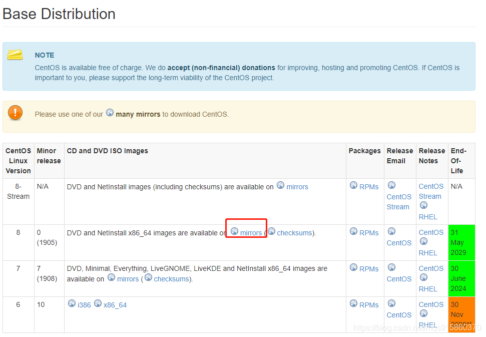Click globe icon above CentOS Stream release email

click(392, 185)
